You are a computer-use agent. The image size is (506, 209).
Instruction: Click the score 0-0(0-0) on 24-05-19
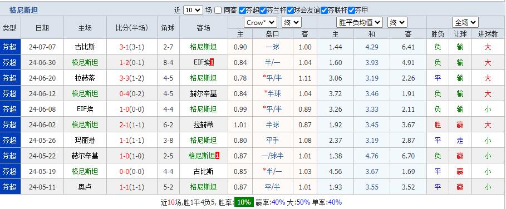pos(132,171)
